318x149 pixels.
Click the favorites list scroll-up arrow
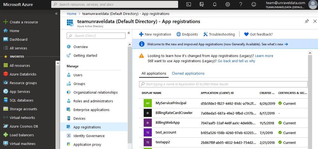click(57, 63)
